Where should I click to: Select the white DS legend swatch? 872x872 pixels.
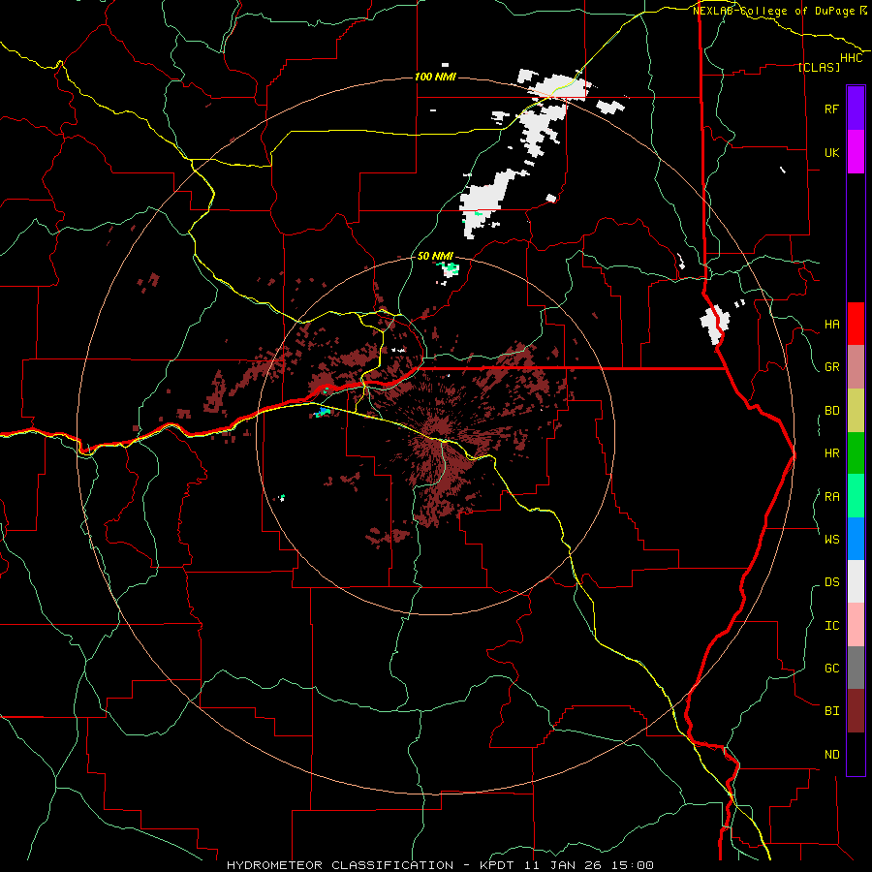point(856,581)
